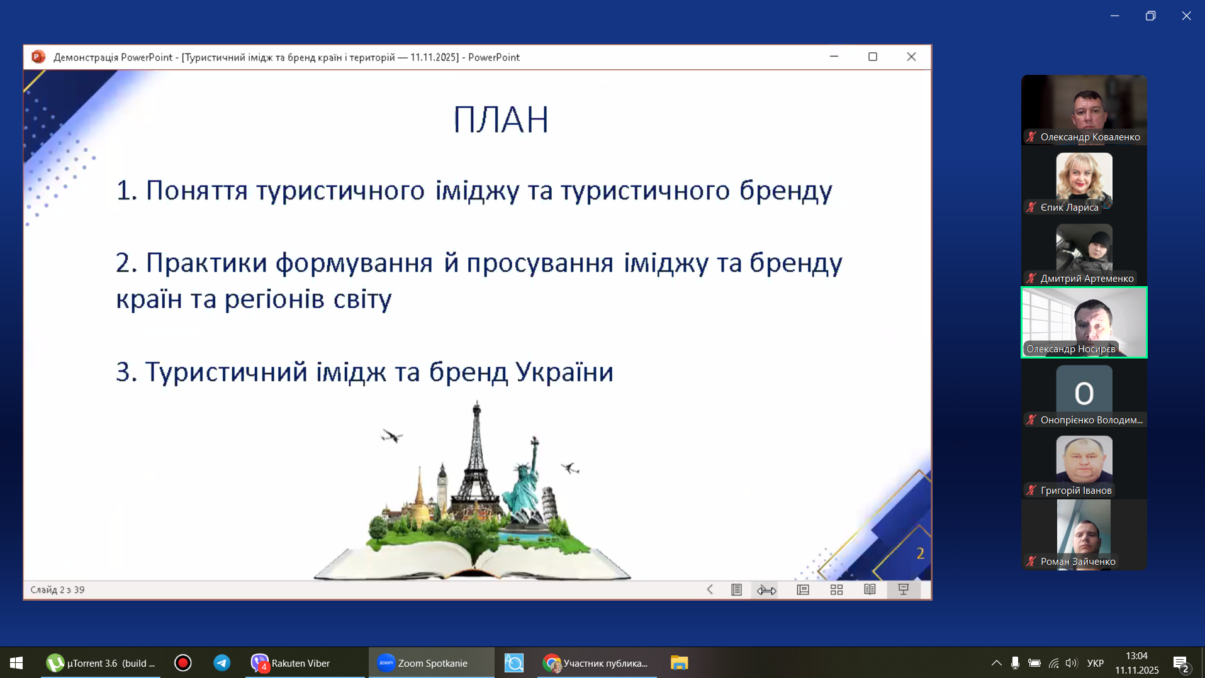Toggle the system volume speaker icon
Screen dimensions: 1205x678
[1072, 663]
